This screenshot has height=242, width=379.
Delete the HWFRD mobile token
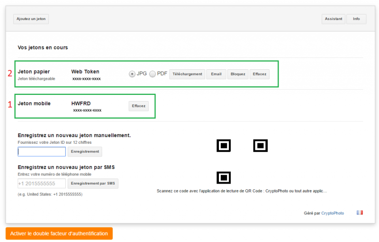click(x=138, y=106)
